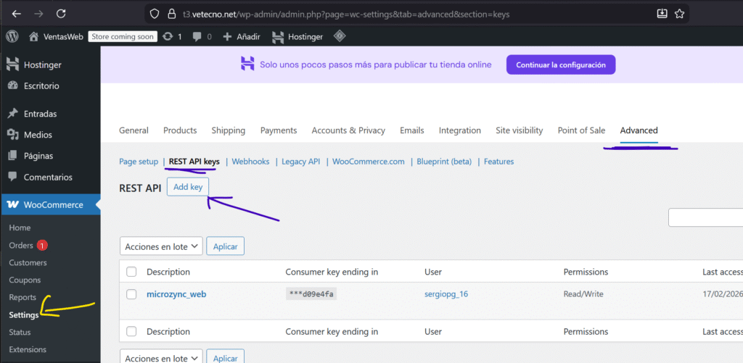Open the top Acciones en lote dropdown
Image resolution: width=743 pixels, height=363 pixels.
(x=160, y=246)
